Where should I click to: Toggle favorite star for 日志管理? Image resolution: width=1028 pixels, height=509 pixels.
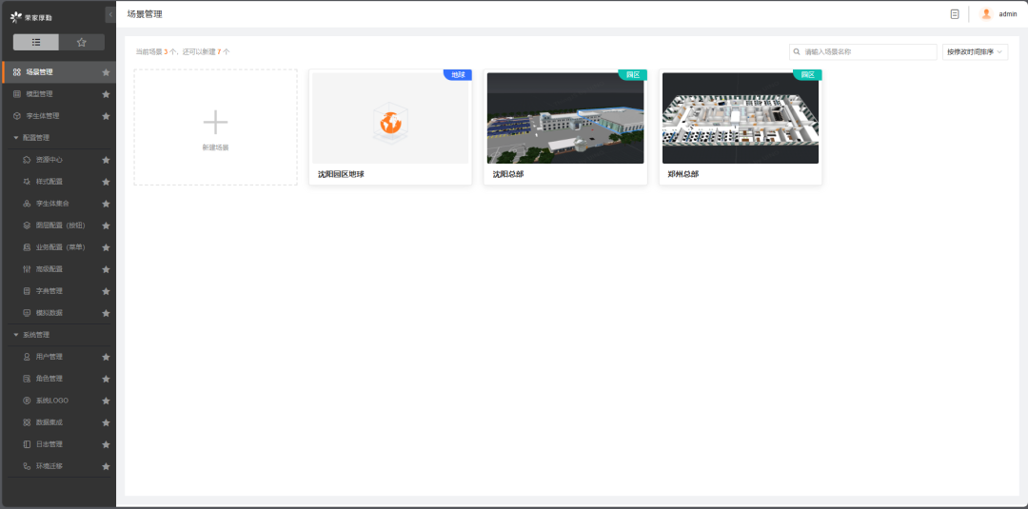pos(106,444)
